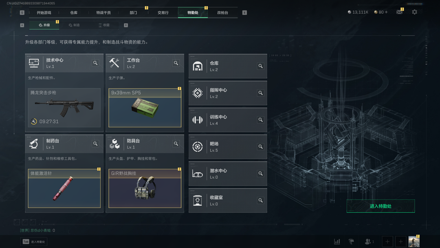Click the magnifier beside 潜水中心
This screenshot has height=248, width=440.
(x=260, y=174)
